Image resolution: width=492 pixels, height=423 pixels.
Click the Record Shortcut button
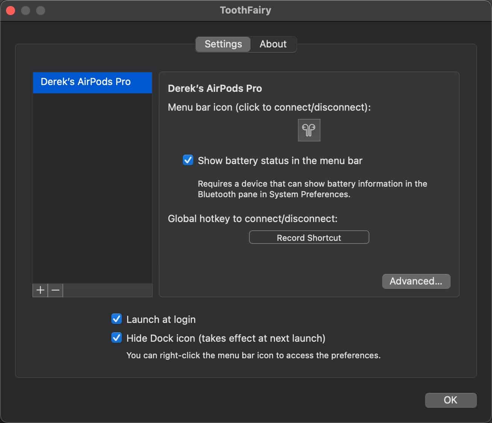[309, 237]
